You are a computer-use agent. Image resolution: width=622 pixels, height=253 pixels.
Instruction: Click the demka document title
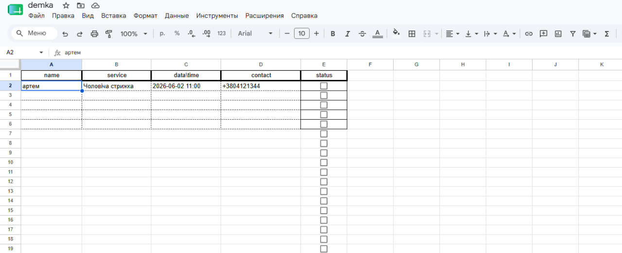pos(41,5)
